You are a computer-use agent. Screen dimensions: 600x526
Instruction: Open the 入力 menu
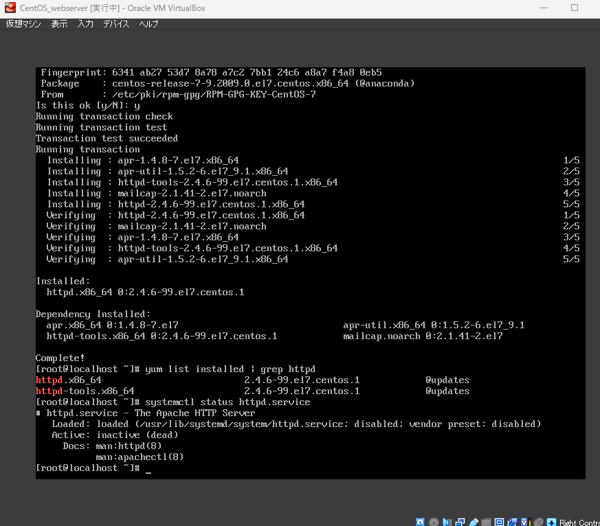tap(85, 23)
